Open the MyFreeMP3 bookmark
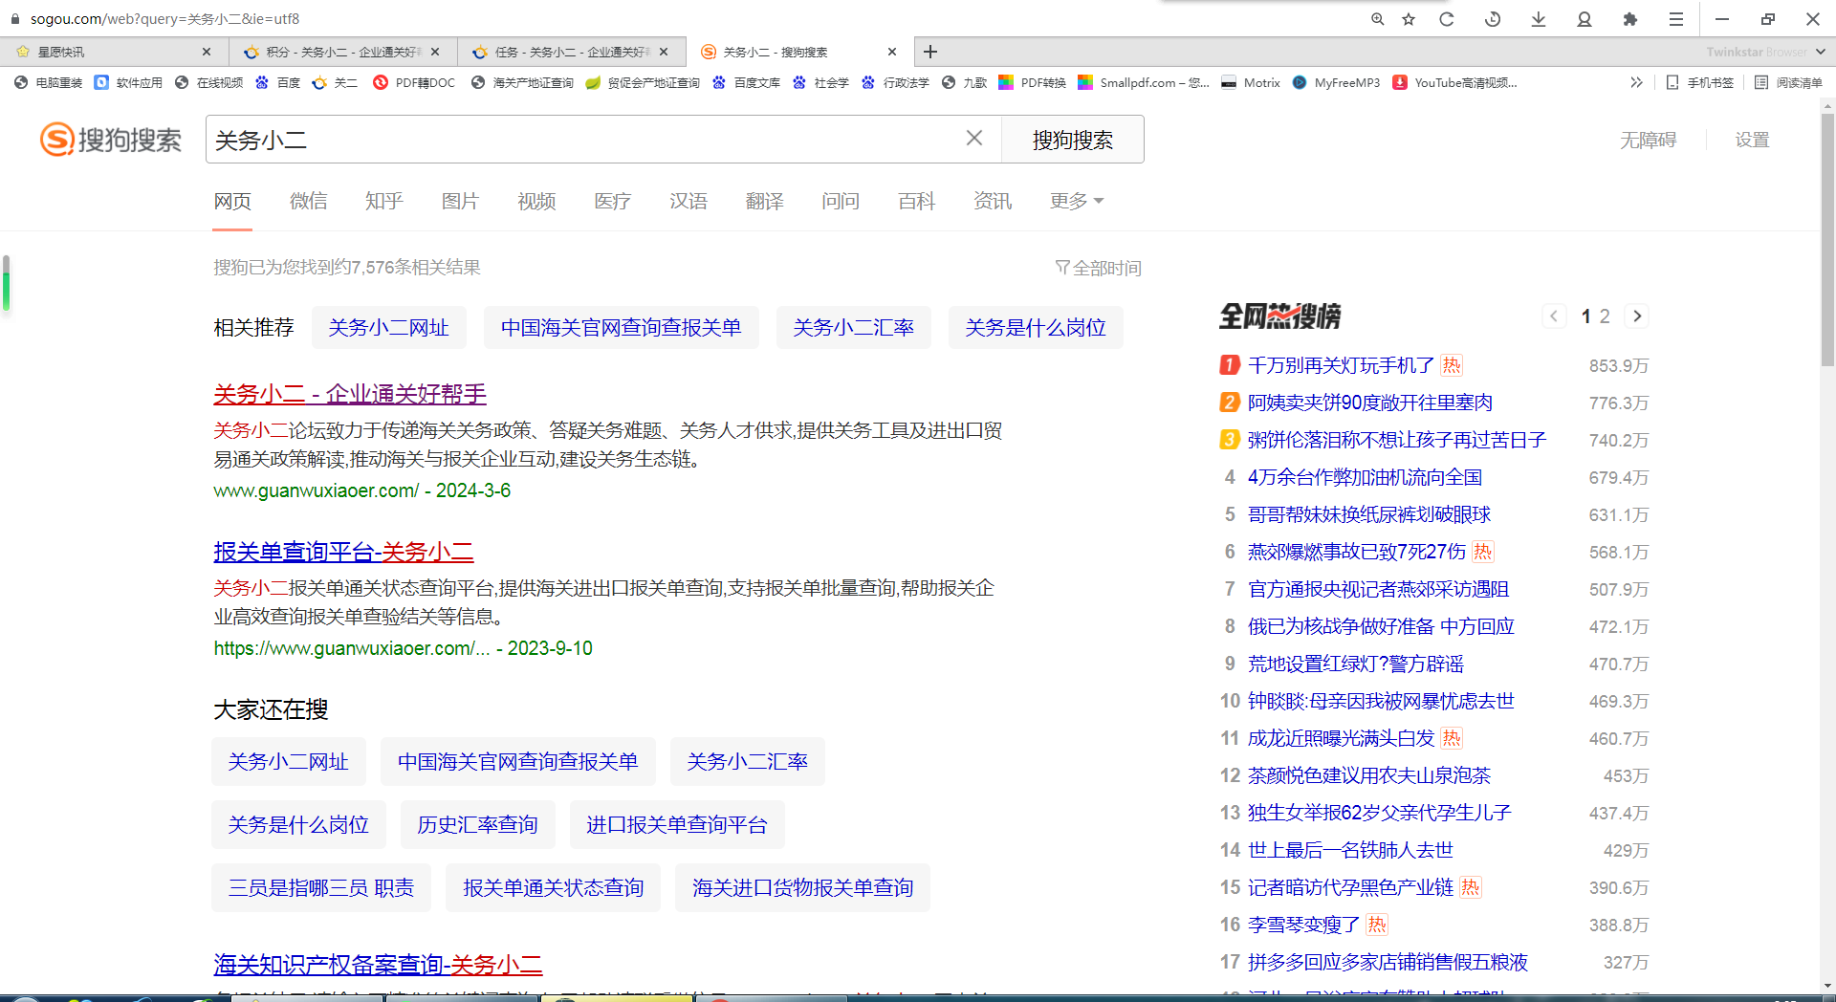Viewport: 1836px width, 1002px height. (x=1336, y=83)
